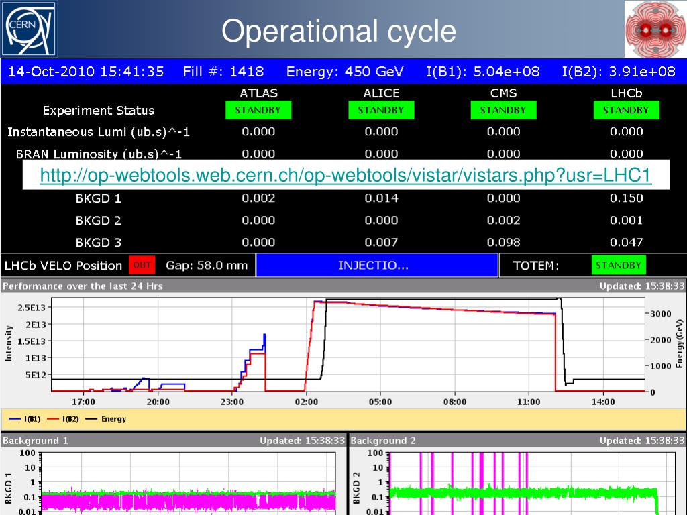Click the BKGD 2 row label
687x515 pixels.
(x=99, y=220)
